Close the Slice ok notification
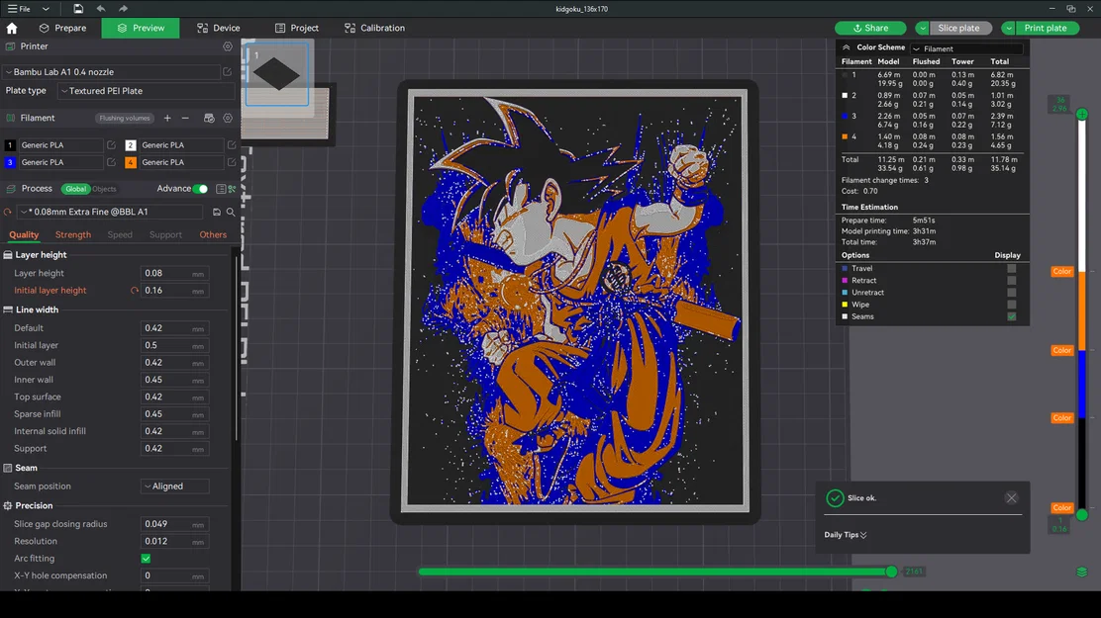 (x=1011, y=498)
